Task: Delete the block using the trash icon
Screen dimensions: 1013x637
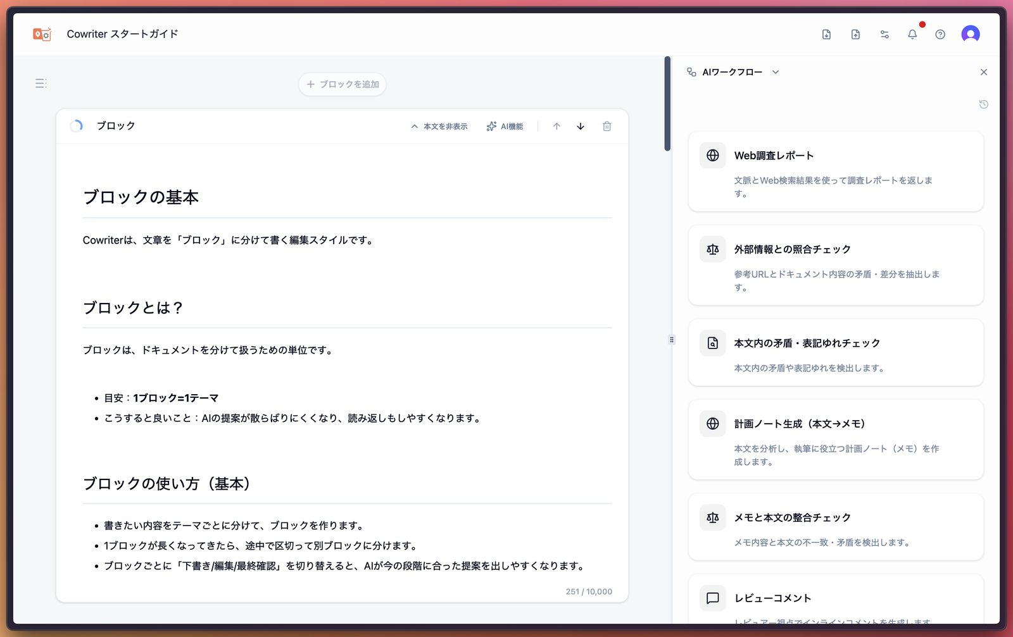Action: coord(607,126)
